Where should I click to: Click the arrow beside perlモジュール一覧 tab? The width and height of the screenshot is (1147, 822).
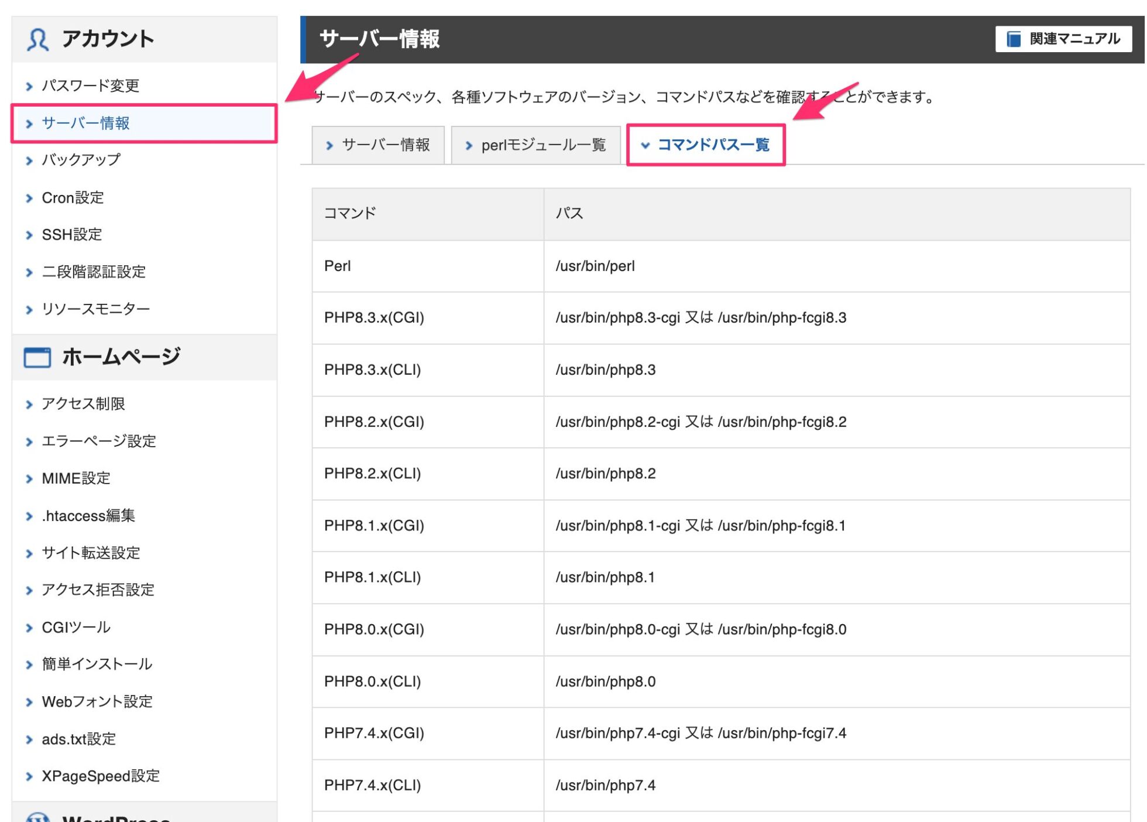(469, 145)
